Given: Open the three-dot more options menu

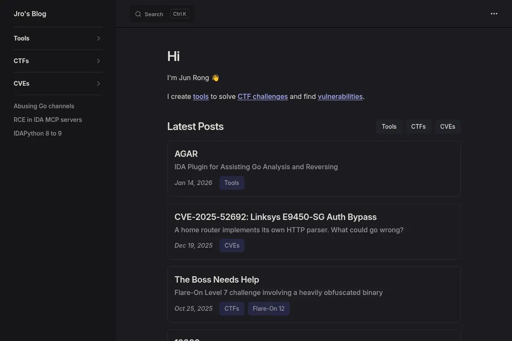Looking at the screenshot, I should pyautogui.click(x=494, y=14).
